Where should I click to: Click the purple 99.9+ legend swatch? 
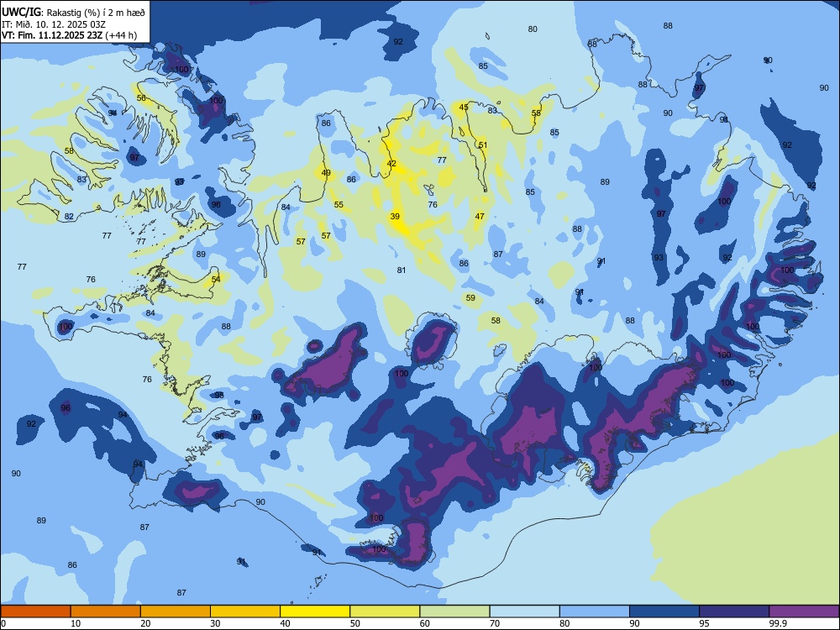(804, 612)
